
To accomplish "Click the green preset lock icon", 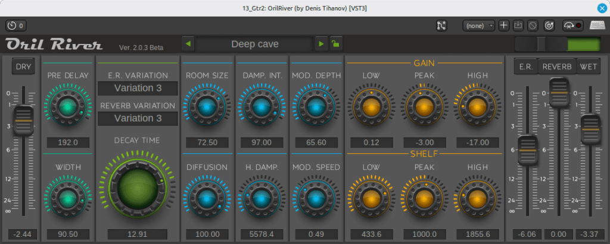I will click(337, 44).
